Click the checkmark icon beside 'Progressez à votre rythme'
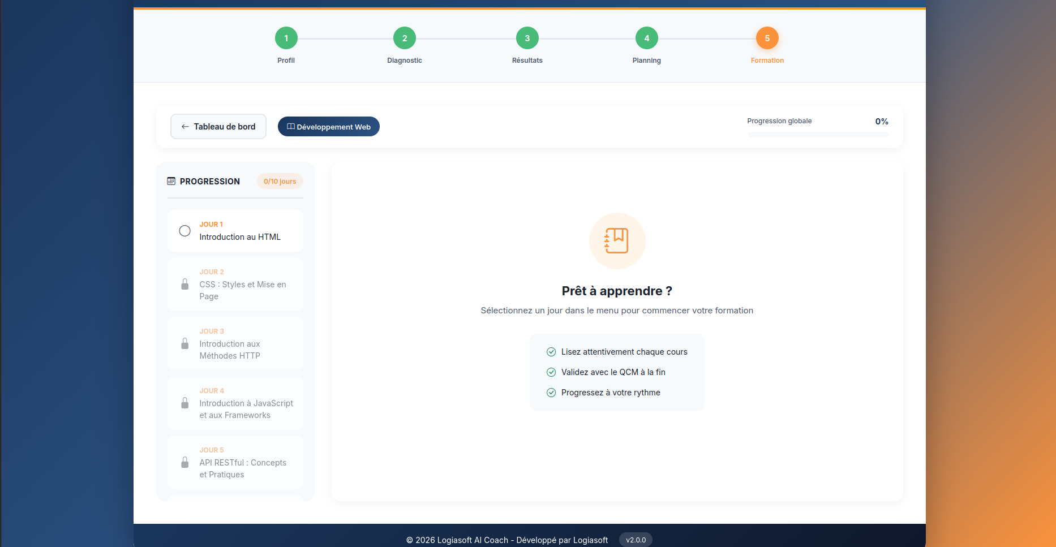The image size is (1056, 547). 551,392
